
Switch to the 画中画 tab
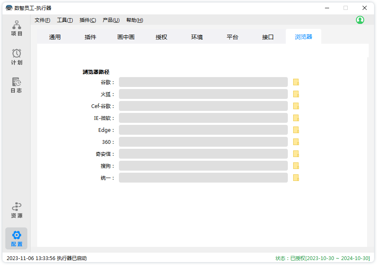126,37
